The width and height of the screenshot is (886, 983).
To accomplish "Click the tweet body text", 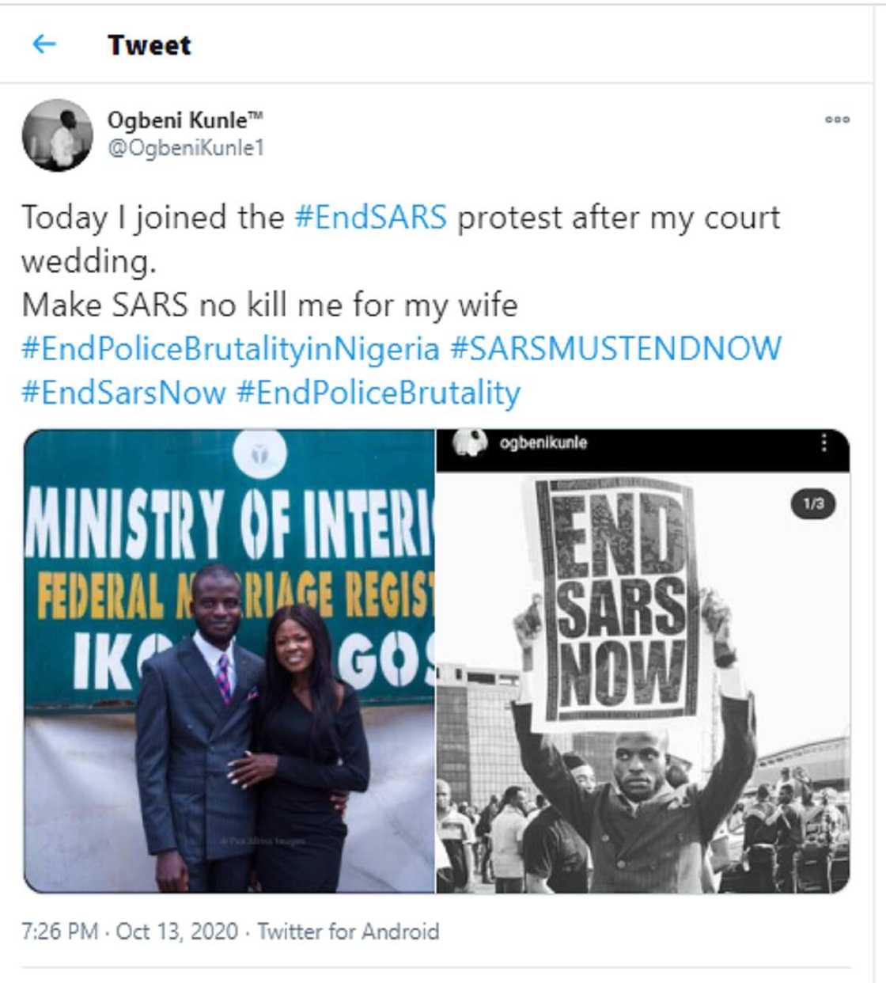I will point(269,305).
